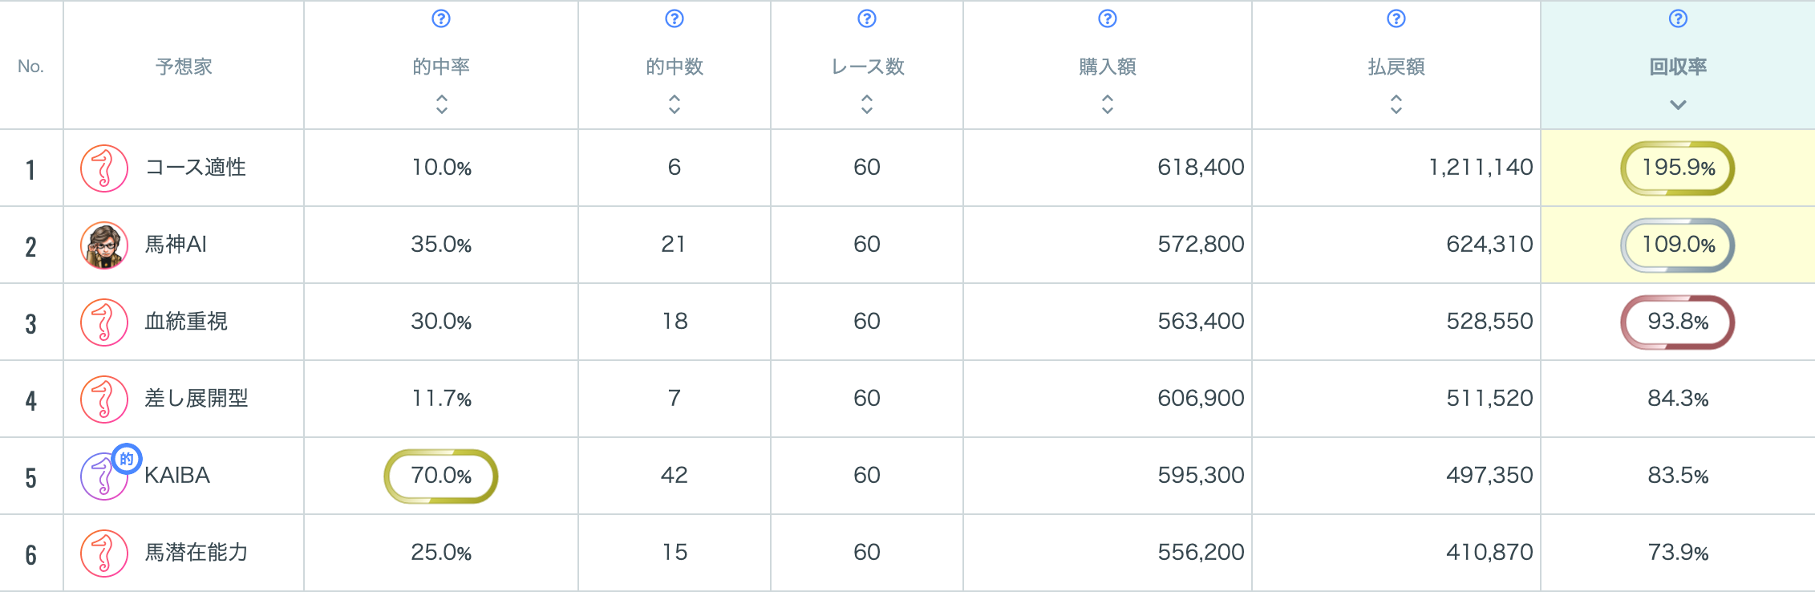Open the 差し展開型 predictor name
This screenshot has height=592, width=1815.
pos(196,399)
